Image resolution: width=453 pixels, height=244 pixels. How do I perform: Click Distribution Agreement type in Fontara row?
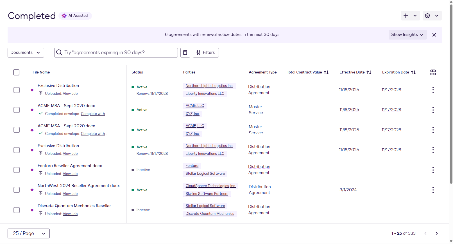pos(259,170)
